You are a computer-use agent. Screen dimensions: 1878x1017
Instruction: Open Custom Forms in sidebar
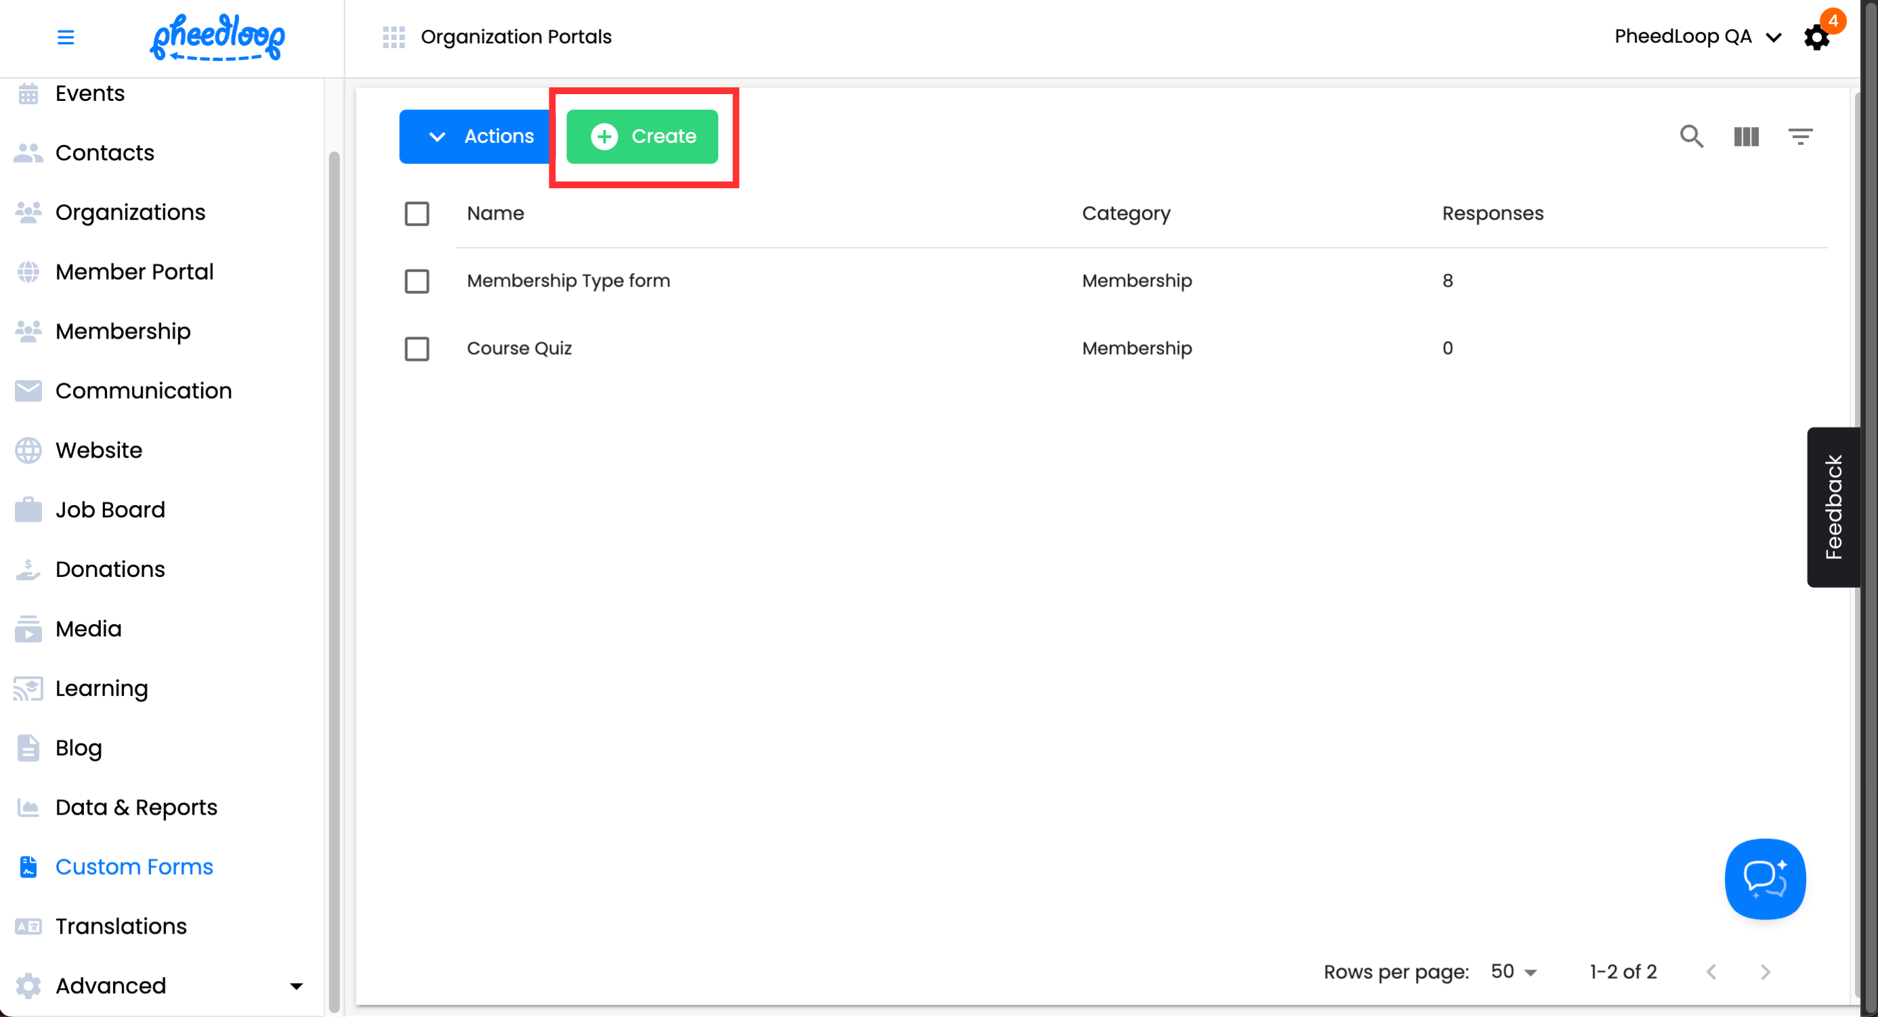pos(134,866)
